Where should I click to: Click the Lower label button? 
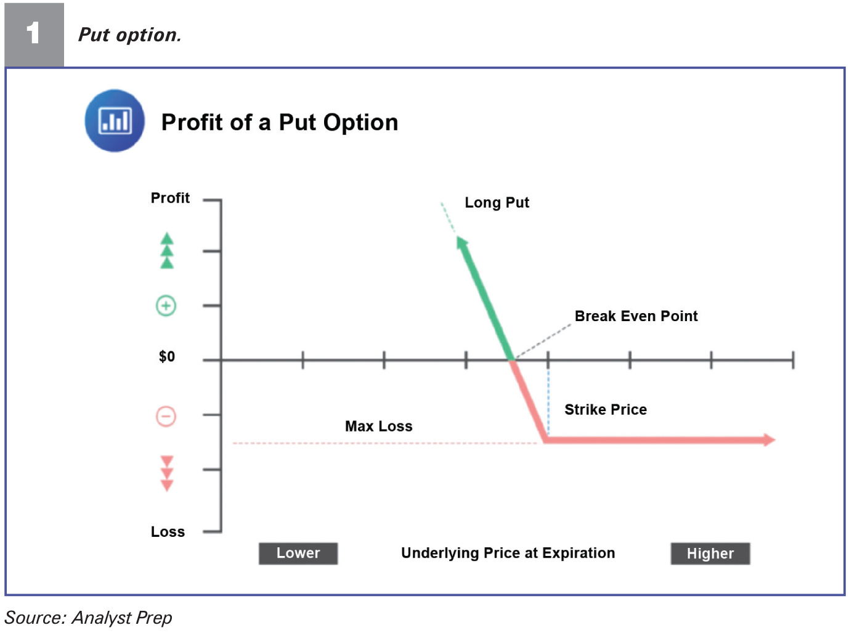pos(298,553)
